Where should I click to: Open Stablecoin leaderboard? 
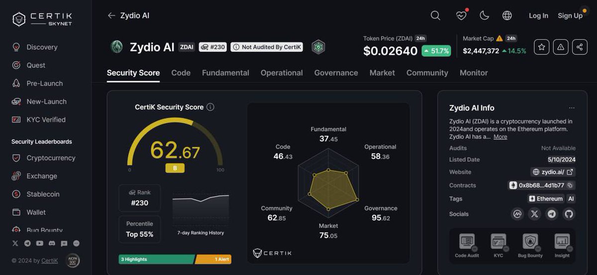[36, 194]
